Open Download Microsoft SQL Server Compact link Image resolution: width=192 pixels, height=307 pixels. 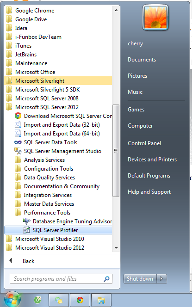coord(58,116)
